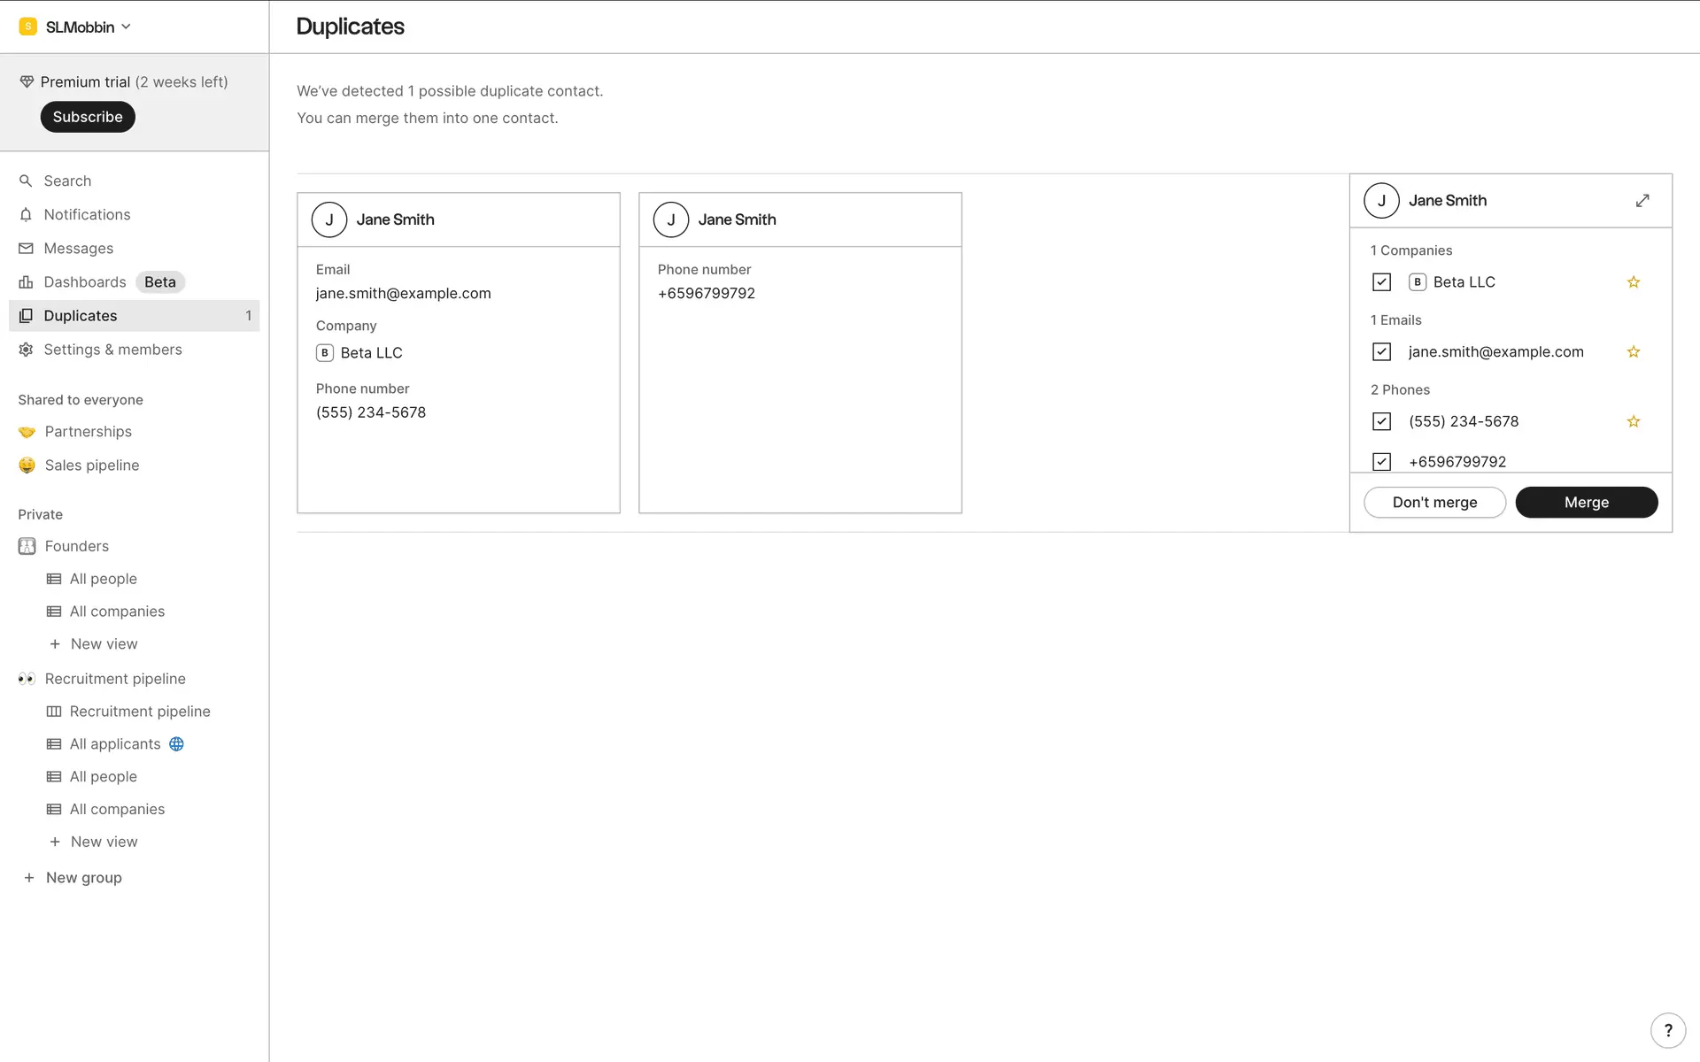
Task: Click the Search magnifier in sidebar
Action: [x=26, y=181]
